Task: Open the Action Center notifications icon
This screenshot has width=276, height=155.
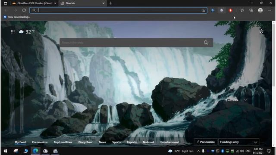Action: click(269, 151)
